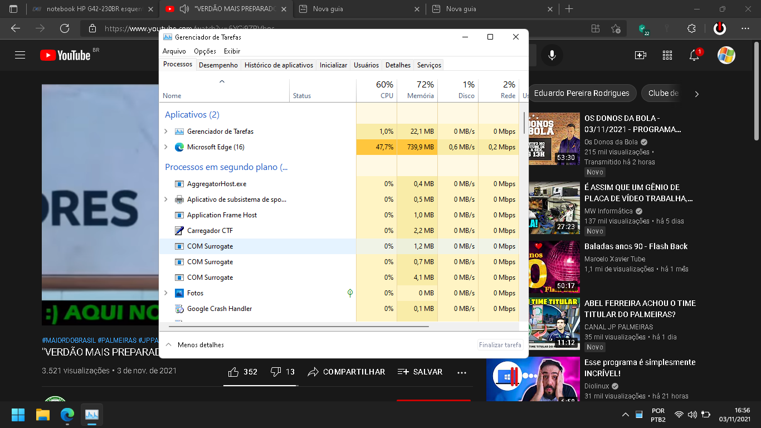The image size is (761, 428).
Task: Switch to the Usuários tab
Action: pos(366,65)
